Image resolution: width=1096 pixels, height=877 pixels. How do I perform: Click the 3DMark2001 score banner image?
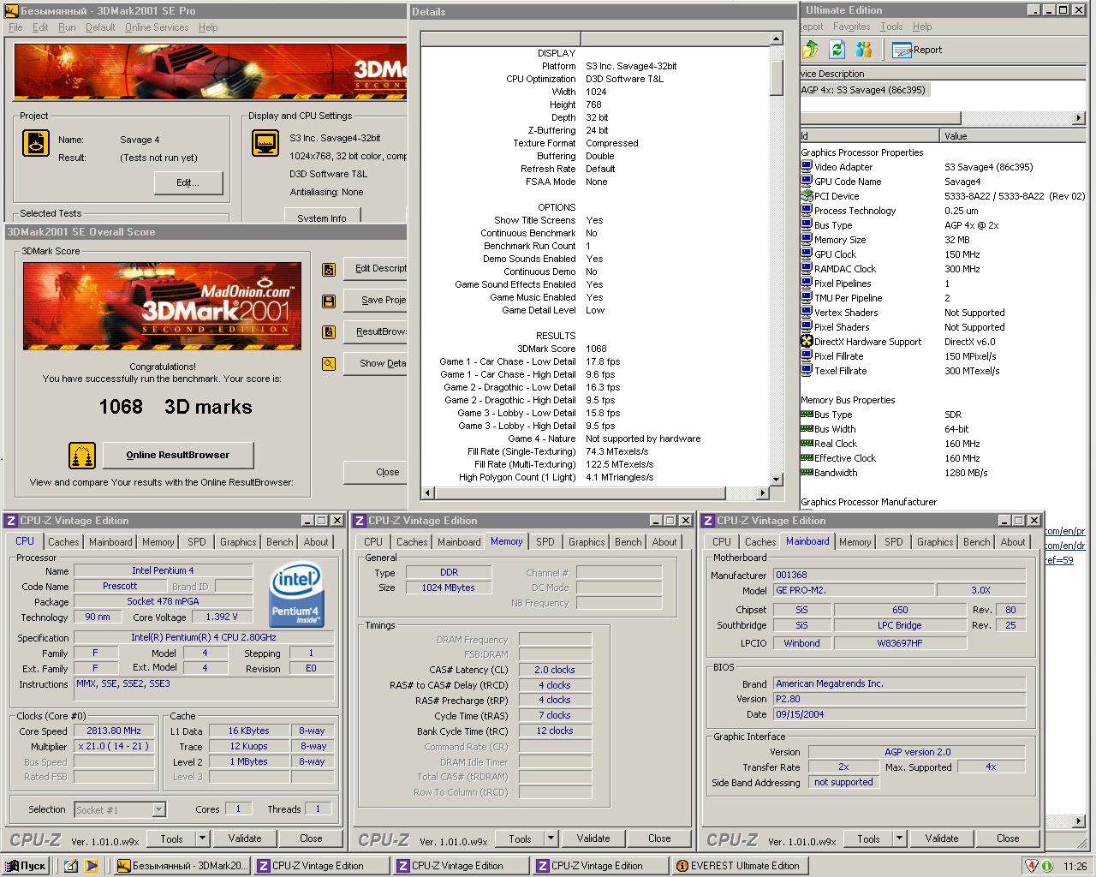163,306
